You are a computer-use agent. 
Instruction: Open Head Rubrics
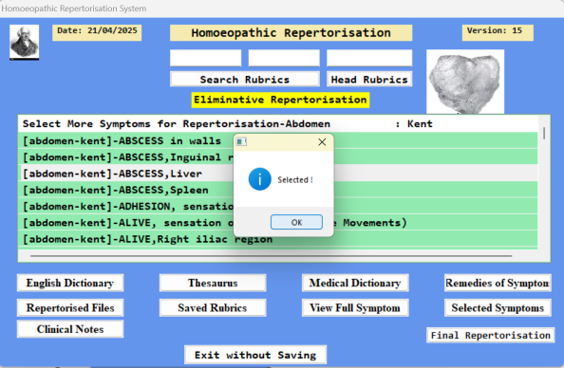click(x=369, y=80)
